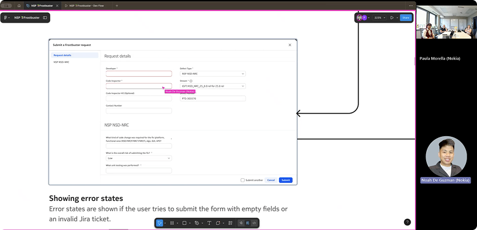Click the Contact Number input field
The width and height of the screenshot is (477, 230).
tap(139, 111)
